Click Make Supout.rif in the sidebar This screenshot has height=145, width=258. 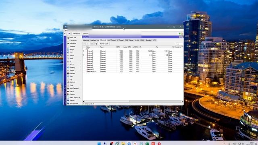[x=73, y=97]
